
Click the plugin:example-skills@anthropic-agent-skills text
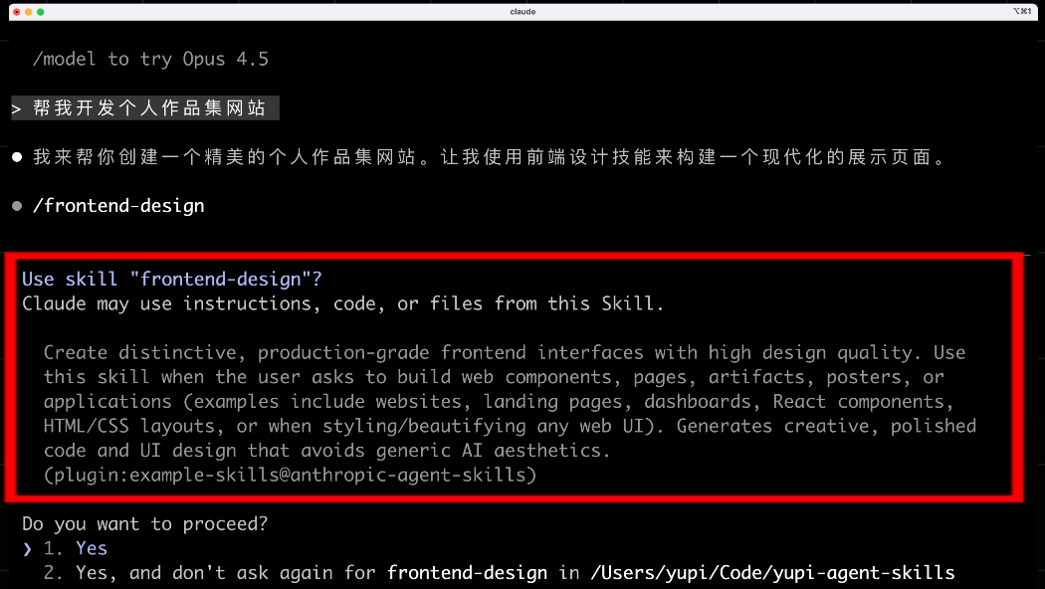(290, 475)
